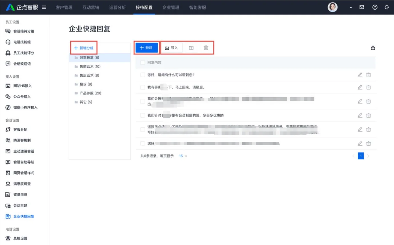
Task: Go to page 1 in pagination
Action: coord(361,156)
